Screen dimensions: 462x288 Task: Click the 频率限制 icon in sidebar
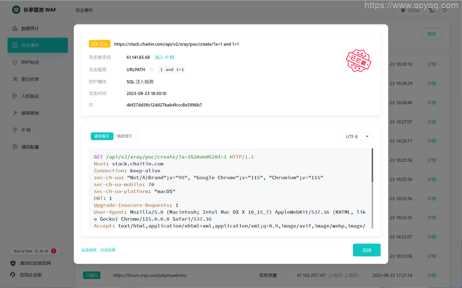[x=15, y=113]
